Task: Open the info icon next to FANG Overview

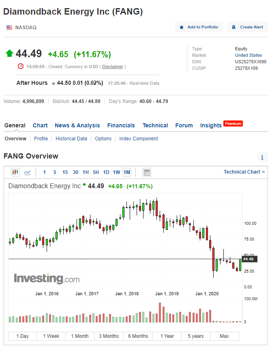Action: pos(262,157)
